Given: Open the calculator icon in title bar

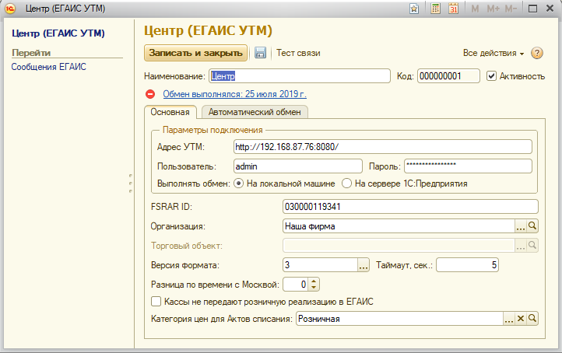Looking at the screenshot, I should [435, 9].
